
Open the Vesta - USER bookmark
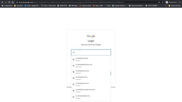pyautogui.click(x=98, y=6)
